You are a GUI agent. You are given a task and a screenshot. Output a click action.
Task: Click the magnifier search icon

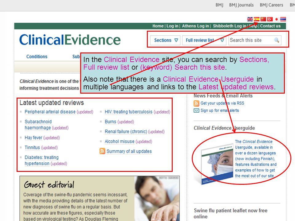(277, 40)
